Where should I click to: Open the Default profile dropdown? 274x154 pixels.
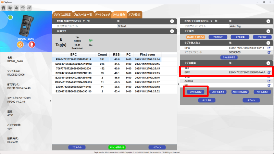click(x=147, y=26)
